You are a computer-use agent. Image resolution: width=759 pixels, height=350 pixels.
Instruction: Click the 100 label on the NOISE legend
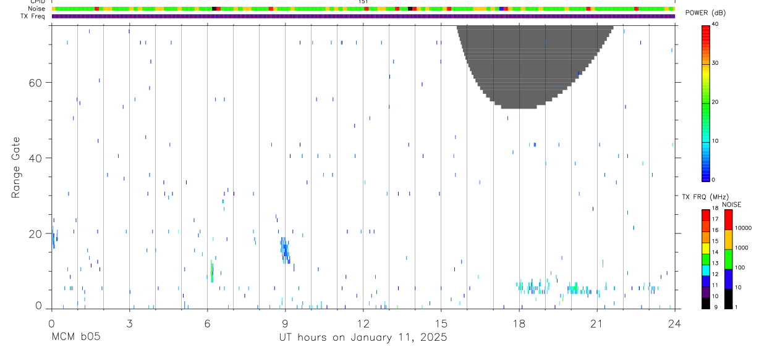click(x=740, y=267)
